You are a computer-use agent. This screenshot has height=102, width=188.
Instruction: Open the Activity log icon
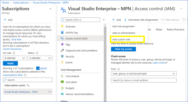pyautogui.click(x=62, y=32)
